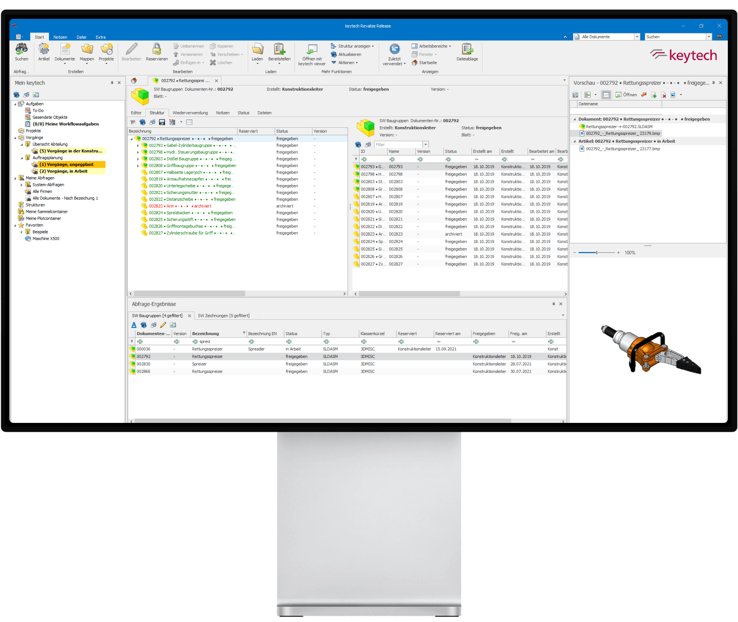Viewport: 738px width, 622px height.
Task: Click the Reservieren padlock icon
Action: click(156, 50)
